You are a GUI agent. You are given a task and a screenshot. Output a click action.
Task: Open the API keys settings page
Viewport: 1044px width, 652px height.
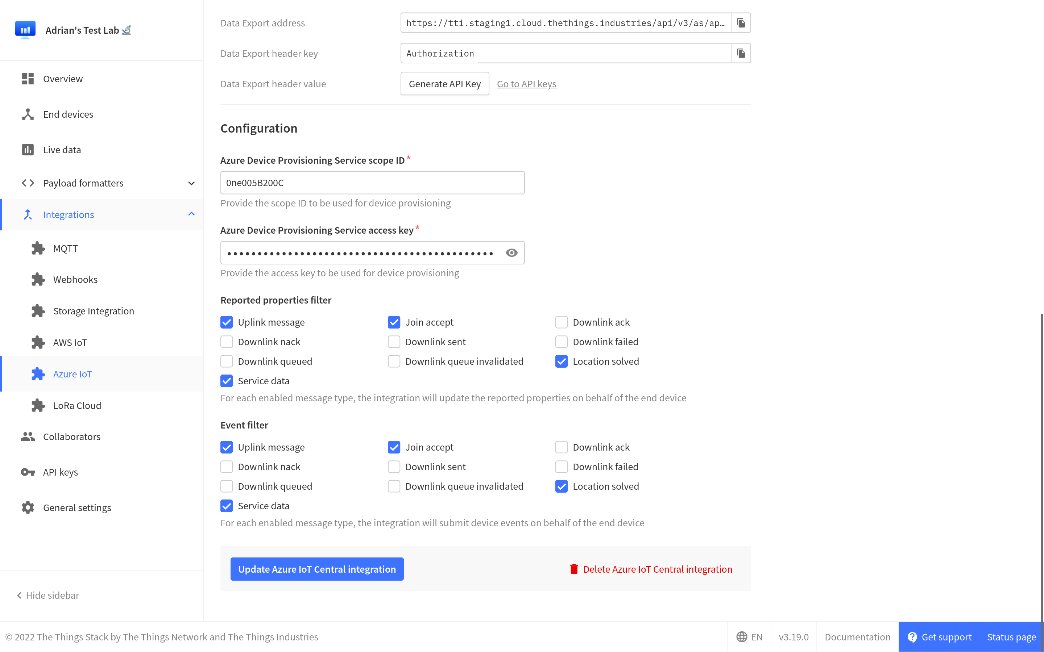(61, 471)
